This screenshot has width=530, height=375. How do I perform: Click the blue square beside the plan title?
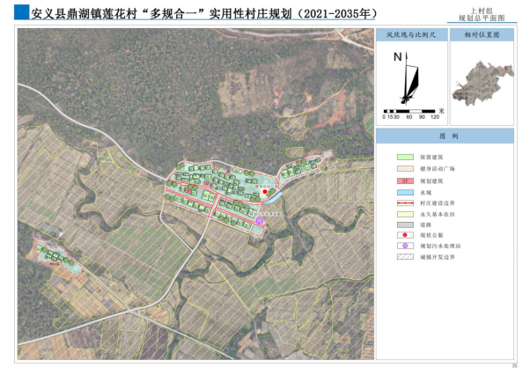point(21,12)
